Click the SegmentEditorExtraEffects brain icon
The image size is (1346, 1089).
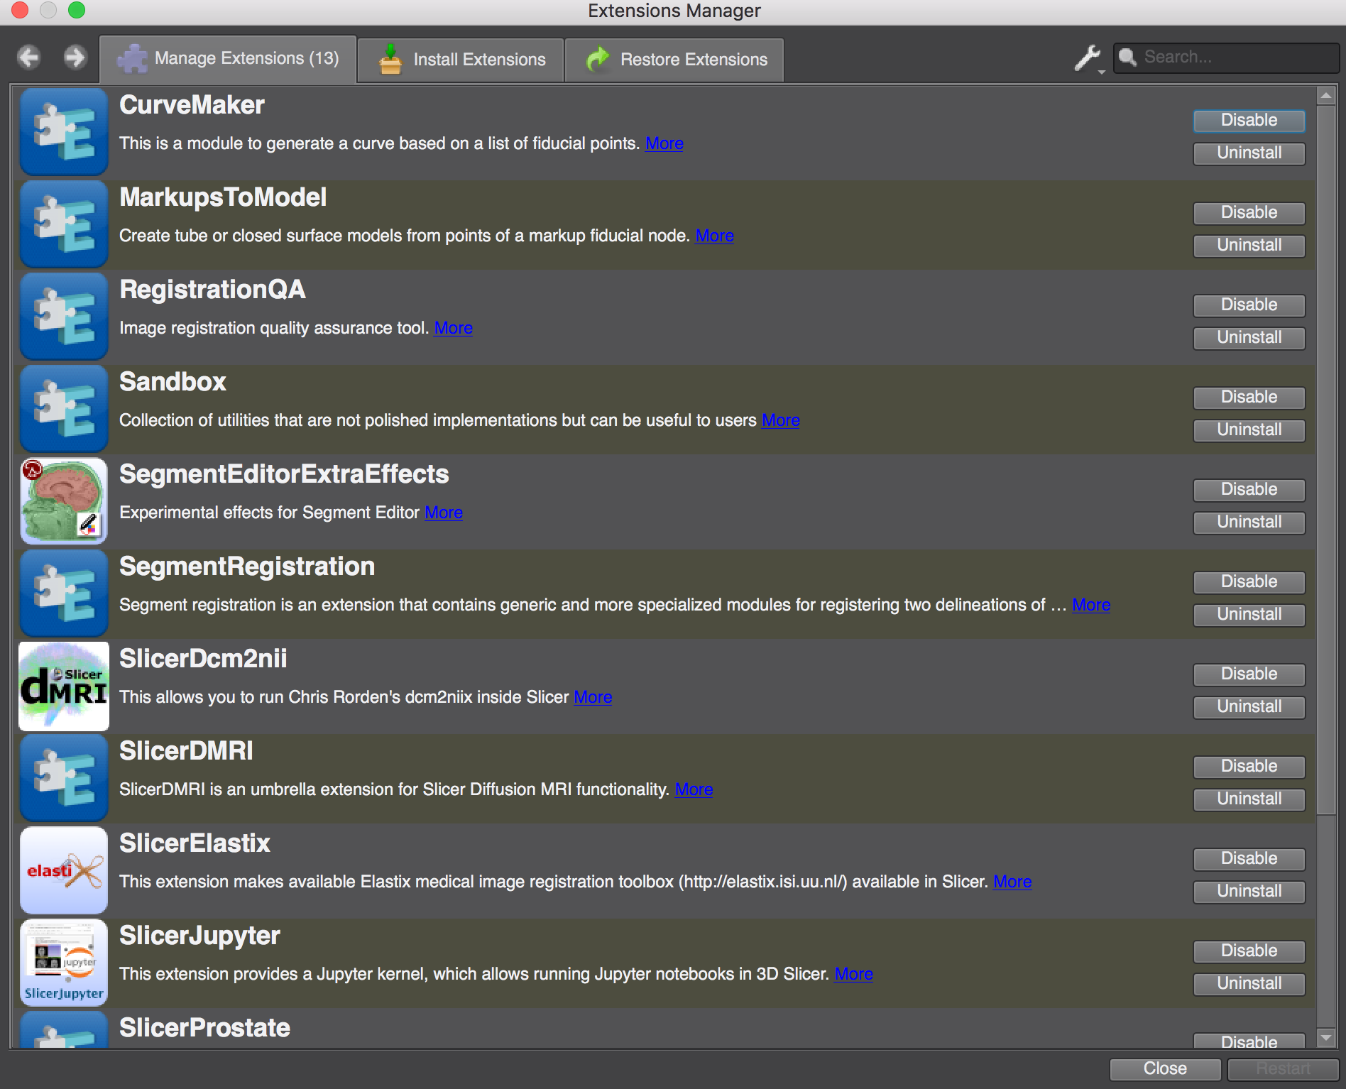point(62,500)
